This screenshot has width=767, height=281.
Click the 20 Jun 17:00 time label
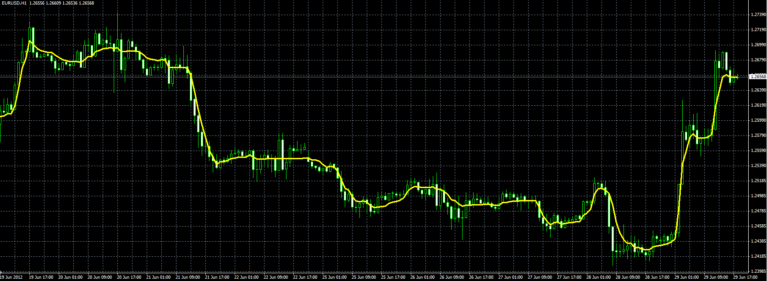pyautogui.click(x=129, y=277)
